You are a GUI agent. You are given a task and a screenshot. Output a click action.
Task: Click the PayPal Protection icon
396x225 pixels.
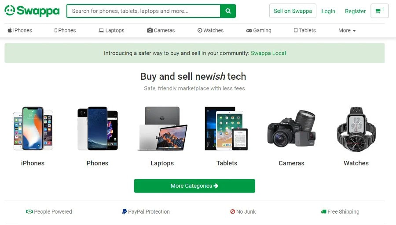[125, 212]
